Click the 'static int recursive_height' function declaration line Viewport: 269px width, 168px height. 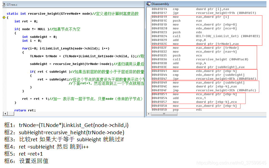pyautogui.click(x=73, y=14)
